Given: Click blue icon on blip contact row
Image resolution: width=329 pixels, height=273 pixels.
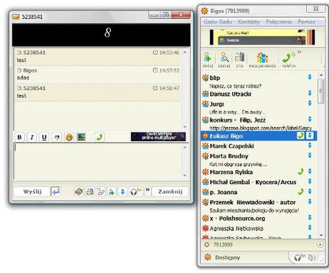Looking at the screenshot, I should point(310,77).
